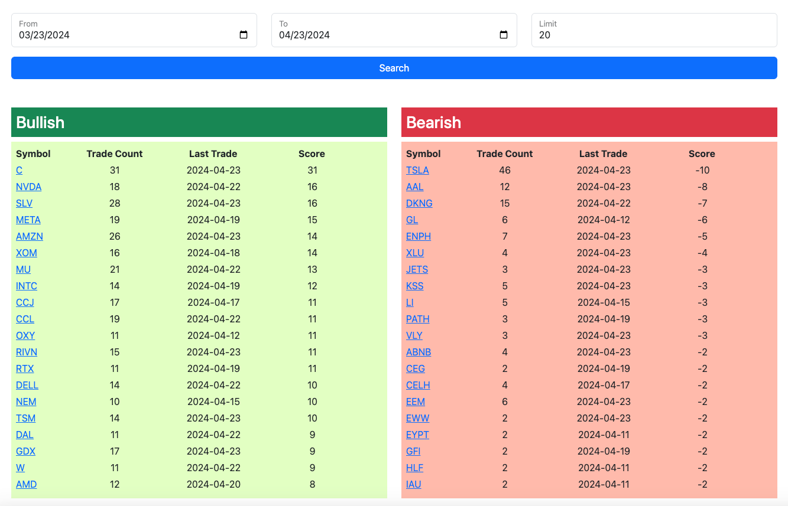Screen dimensions: 788x506
Task: Open the AMZN symbol link
Action: 30,236
